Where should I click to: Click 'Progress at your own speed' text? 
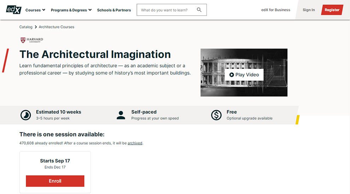tap(155, 118)
